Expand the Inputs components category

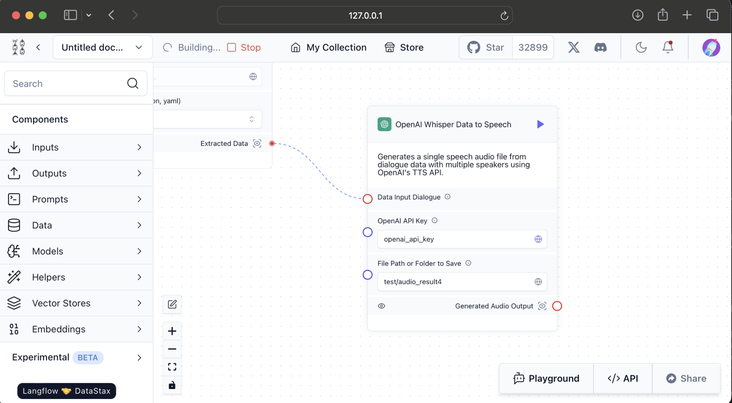pos(76,147)
